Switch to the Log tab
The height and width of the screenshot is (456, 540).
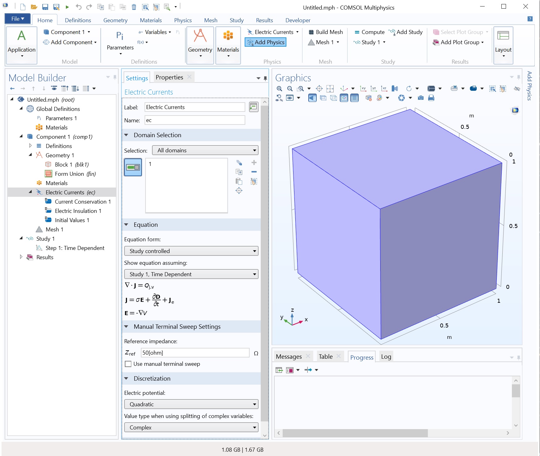pyautogui.click(x=386, y=357)
